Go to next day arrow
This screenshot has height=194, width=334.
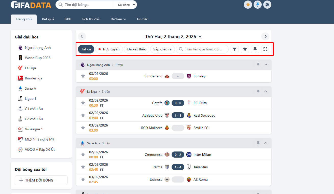click(x=265, y=36)
